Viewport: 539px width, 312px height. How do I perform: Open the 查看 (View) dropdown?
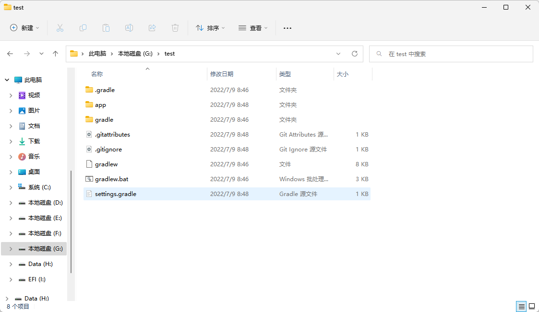253,28
